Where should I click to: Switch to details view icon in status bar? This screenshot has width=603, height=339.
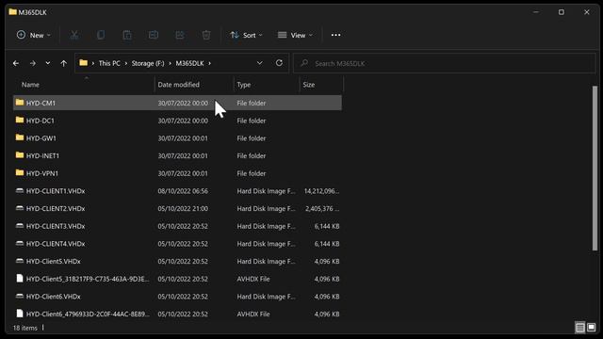tap(580, 328)
